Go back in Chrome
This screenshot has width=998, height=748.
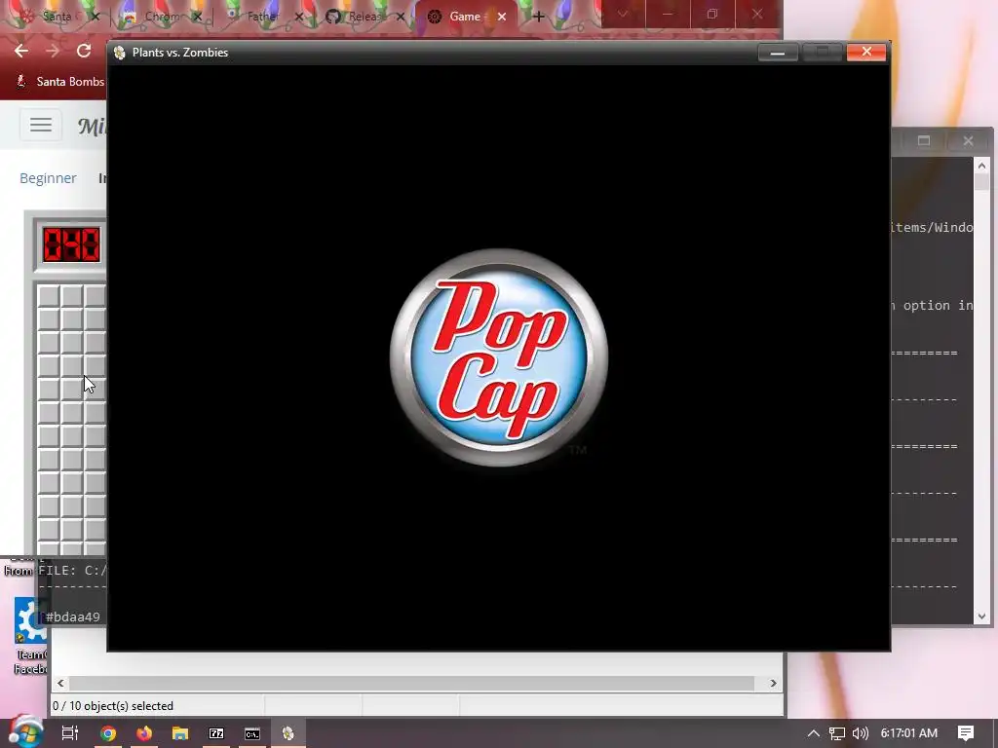point(21,51)
